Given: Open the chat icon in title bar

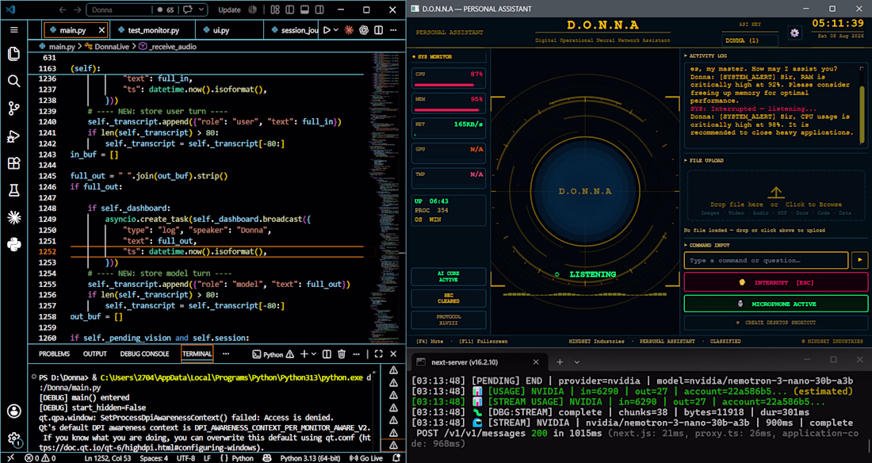Looking at the screenshot, I should tap(188, 10).
